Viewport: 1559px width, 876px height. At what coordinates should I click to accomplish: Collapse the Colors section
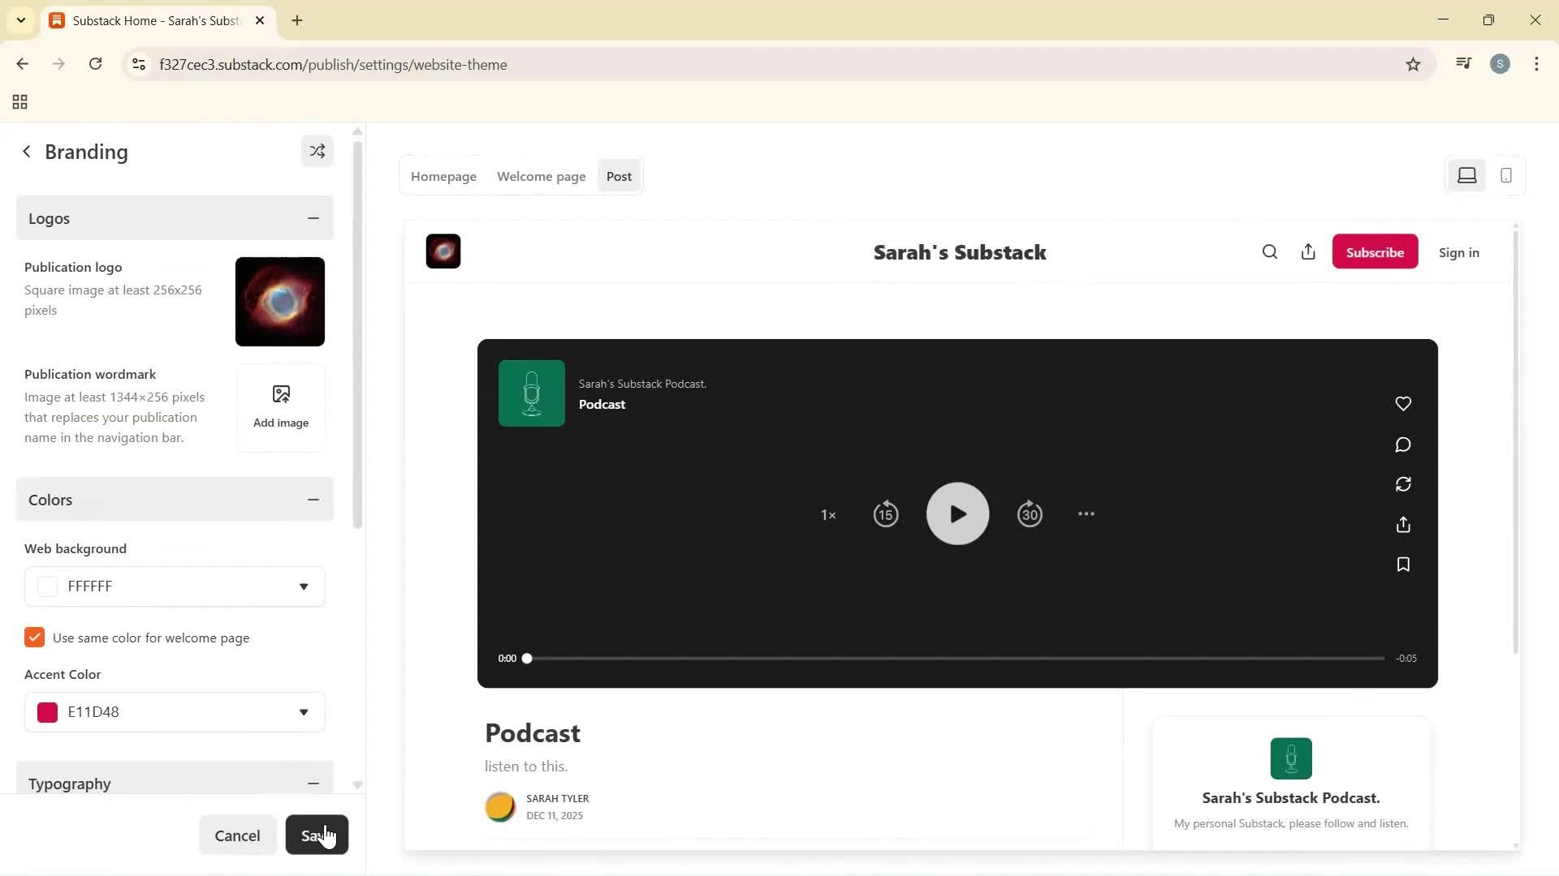[313, 500]
